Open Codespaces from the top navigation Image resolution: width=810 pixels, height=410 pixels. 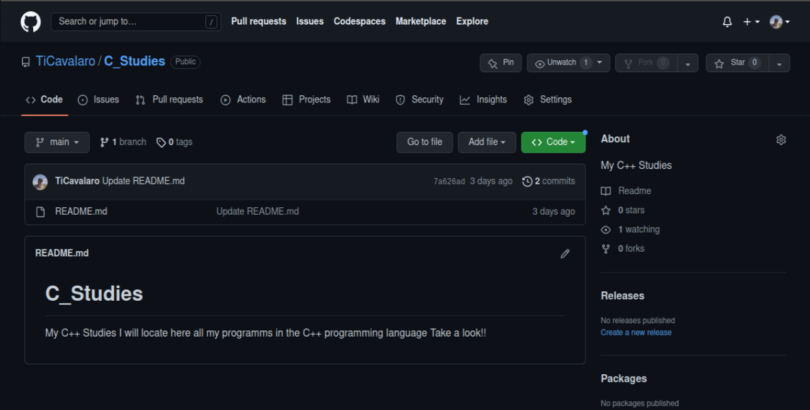(x=360, y=21)
